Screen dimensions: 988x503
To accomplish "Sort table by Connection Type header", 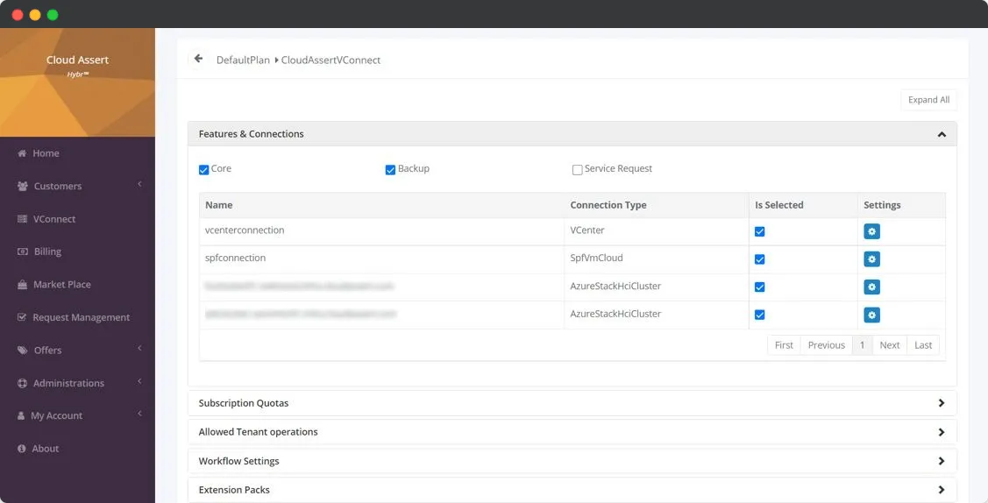I will click(x=608, y=205).
